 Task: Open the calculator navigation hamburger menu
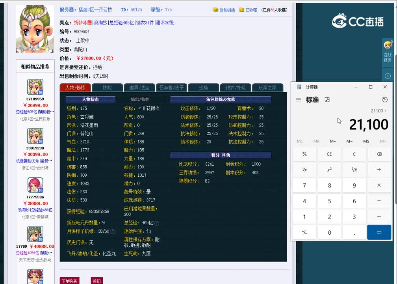coord(299,100)
